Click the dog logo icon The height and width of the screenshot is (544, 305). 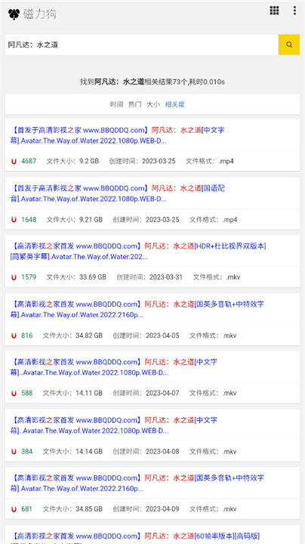click(x=14, y=14)
